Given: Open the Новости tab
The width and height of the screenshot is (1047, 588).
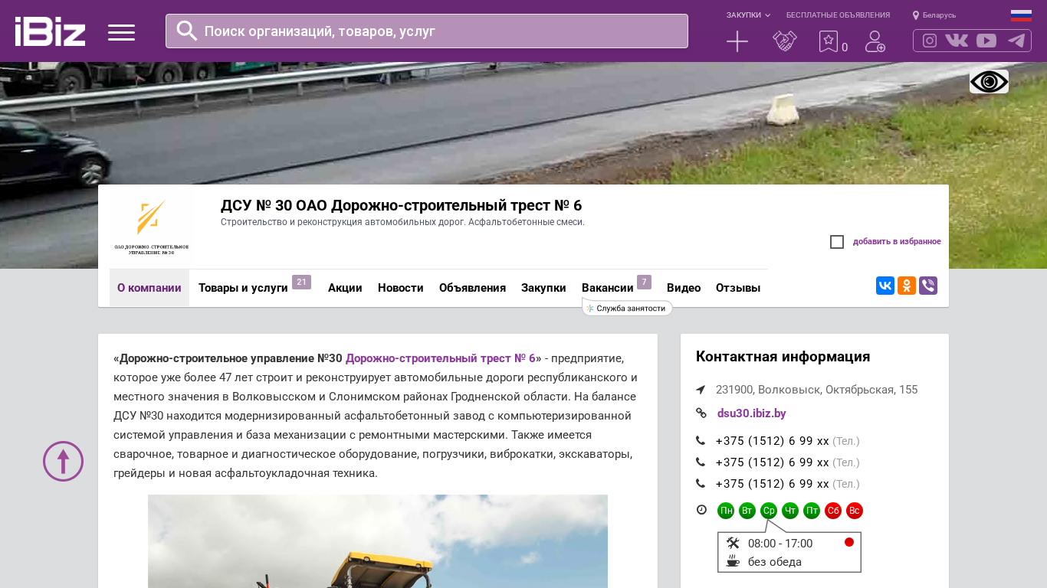Looking at the screenshot, I should (x=401, y=288).
